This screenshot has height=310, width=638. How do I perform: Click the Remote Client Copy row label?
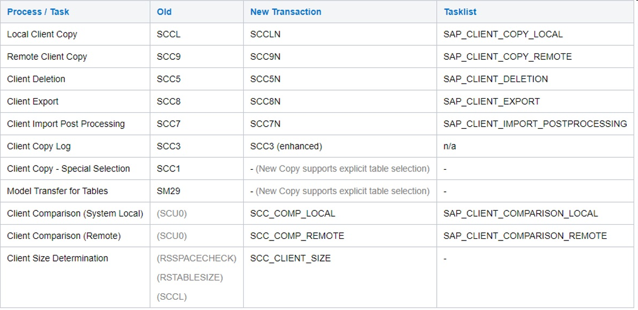point(47,57)
